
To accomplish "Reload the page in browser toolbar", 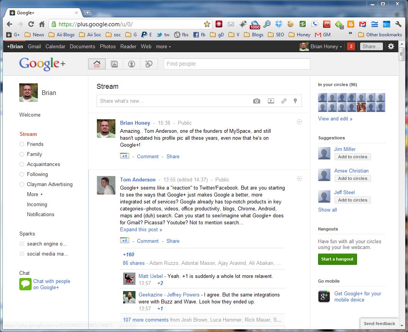I will 31,24.
